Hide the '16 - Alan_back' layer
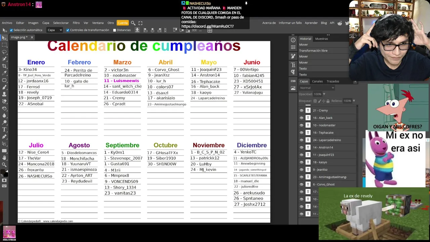The height and width of the screenshot is (242, 430). 301,118
